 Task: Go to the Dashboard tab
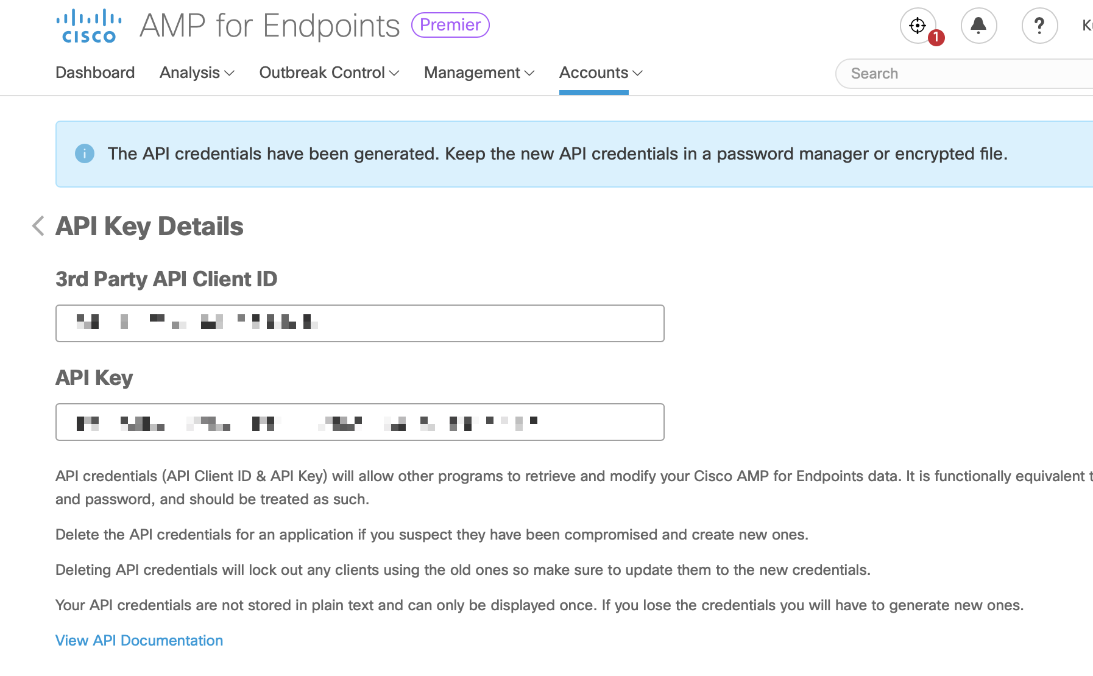(x=95, y=72)
